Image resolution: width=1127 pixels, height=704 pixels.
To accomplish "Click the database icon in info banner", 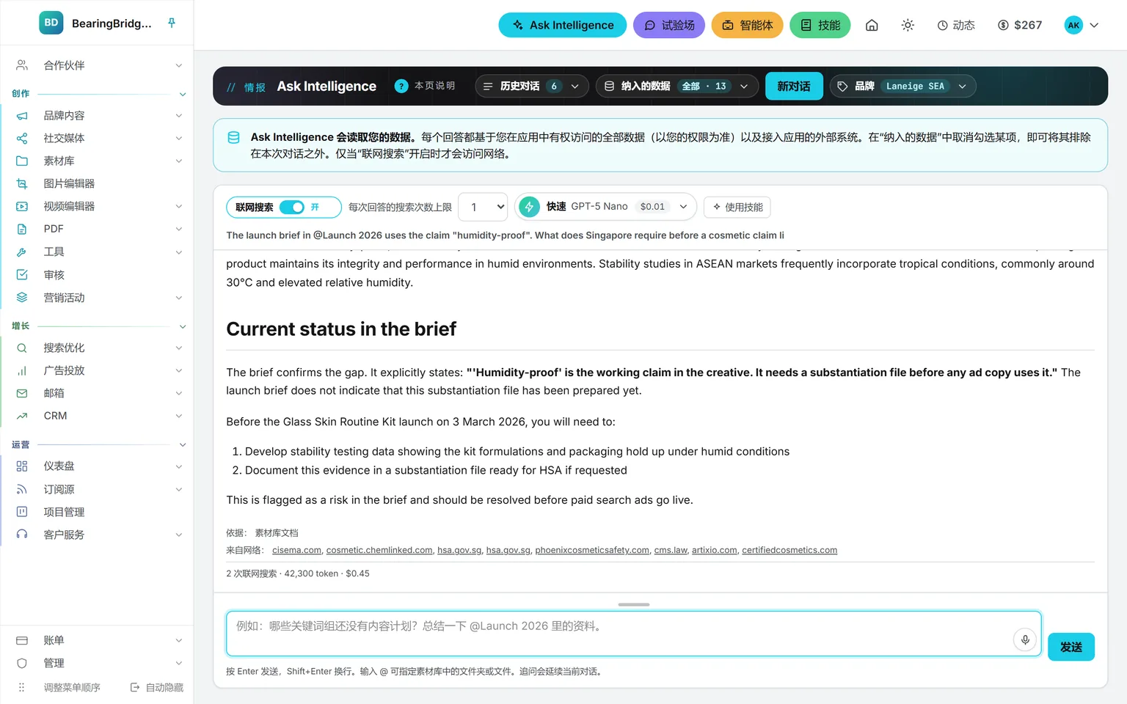I will pos(233,137).
